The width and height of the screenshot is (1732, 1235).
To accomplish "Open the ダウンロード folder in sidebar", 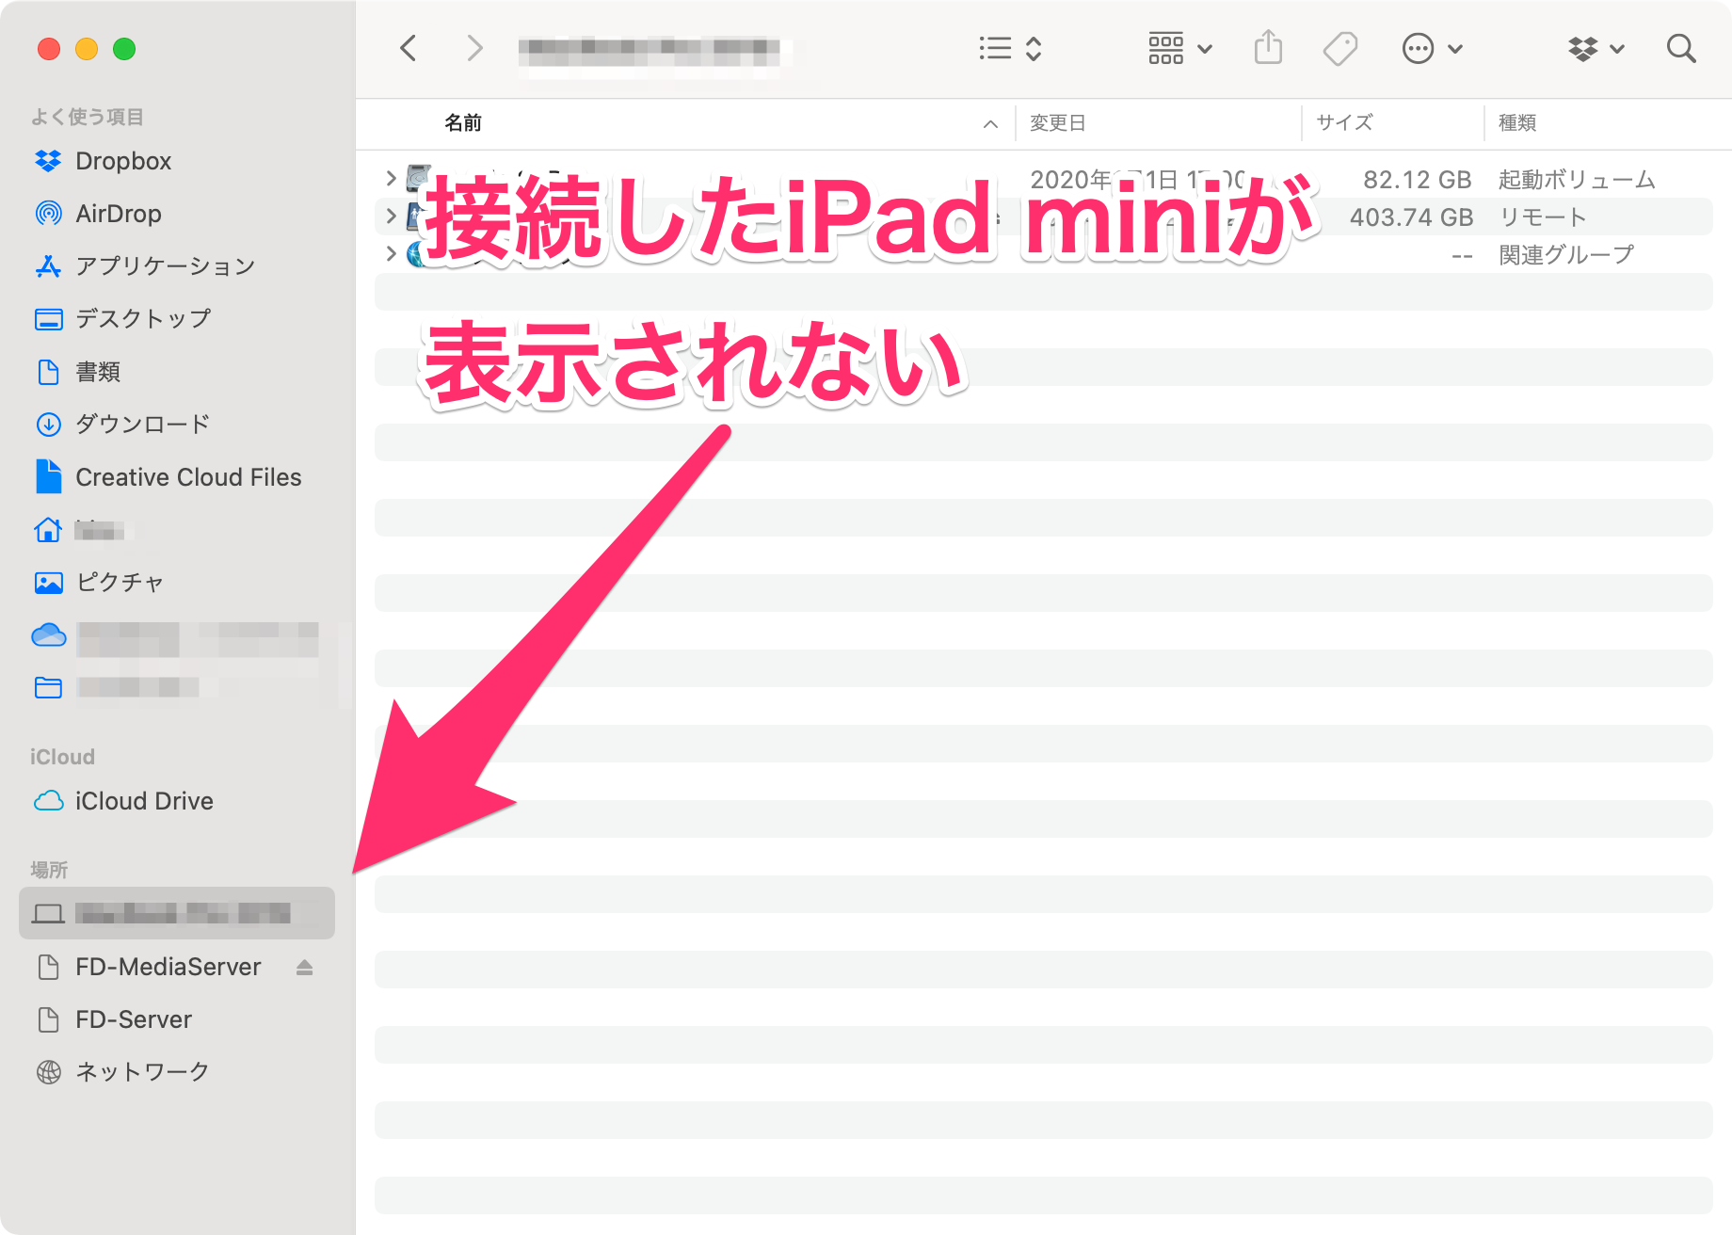I will click(x=142, y=425).
